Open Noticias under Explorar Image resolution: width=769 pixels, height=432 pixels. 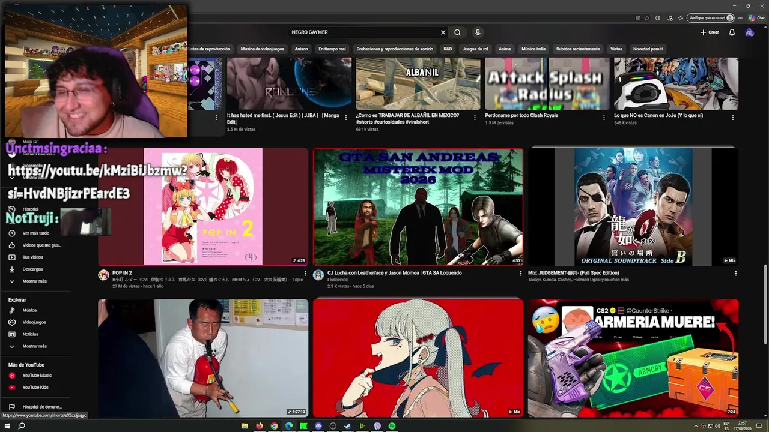pos(35,334)
